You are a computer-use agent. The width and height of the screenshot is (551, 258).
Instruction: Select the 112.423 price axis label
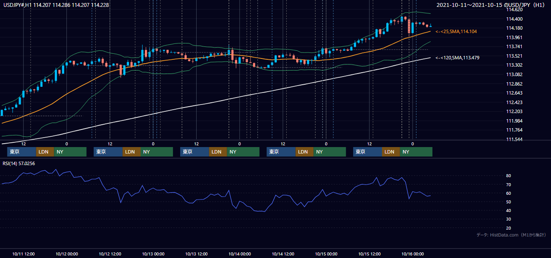[x=514, y=102]
